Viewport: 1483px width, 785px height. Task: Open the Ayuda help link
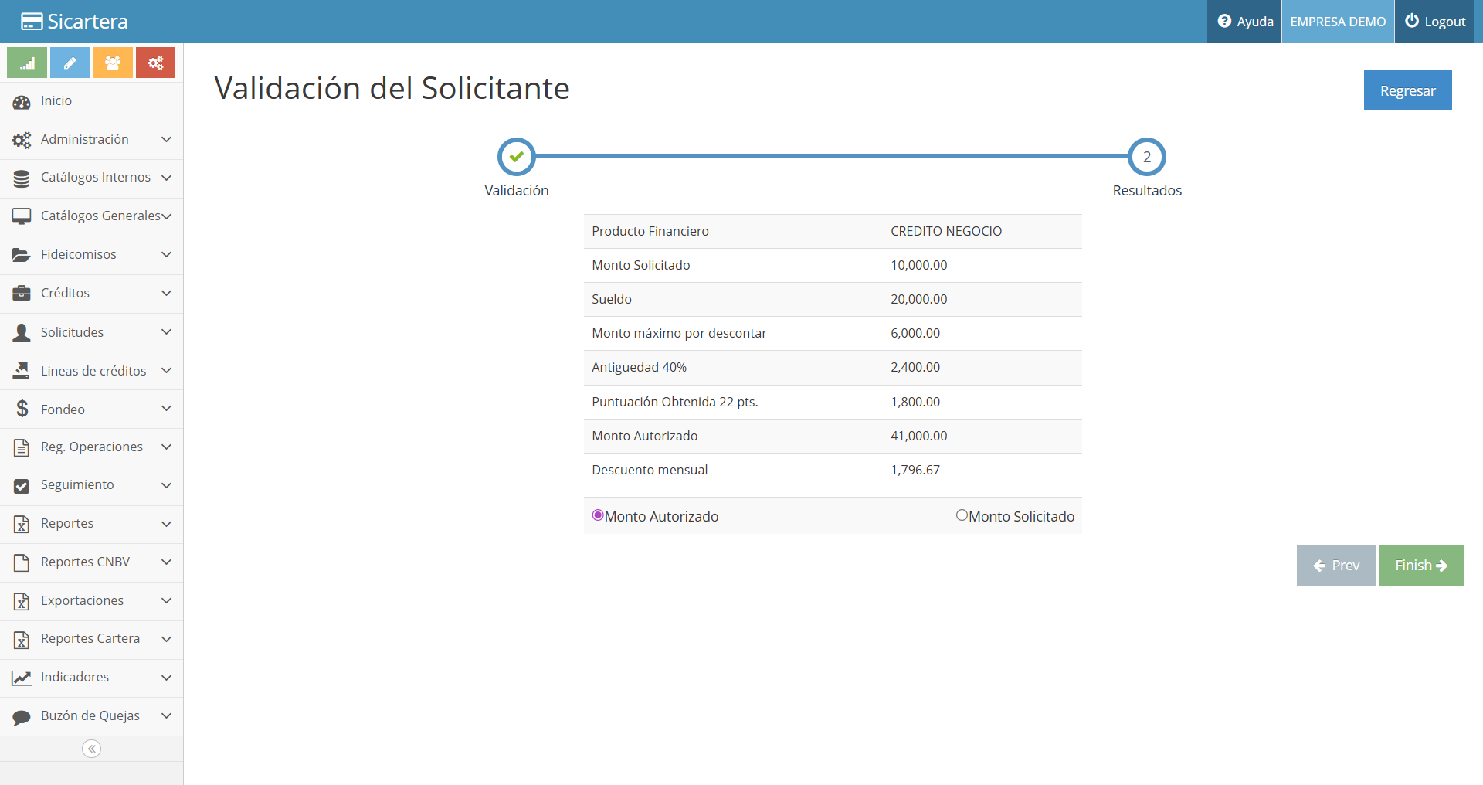(1244, 22)
